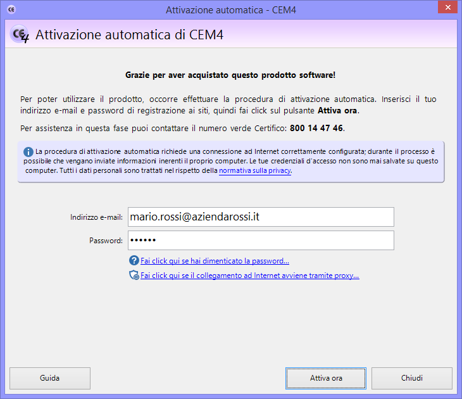Click the 'Indirizzo e-mail:' label
The height and width of the screenshot is (399, 462).
pos(96,217)
